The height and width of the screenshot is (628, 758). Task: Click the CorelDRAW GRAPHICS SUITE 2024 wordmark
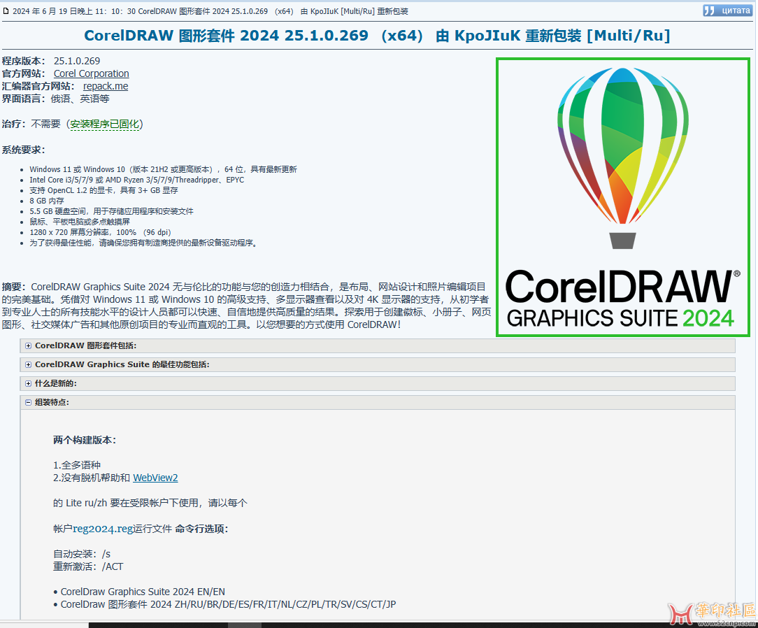(621, 299)
